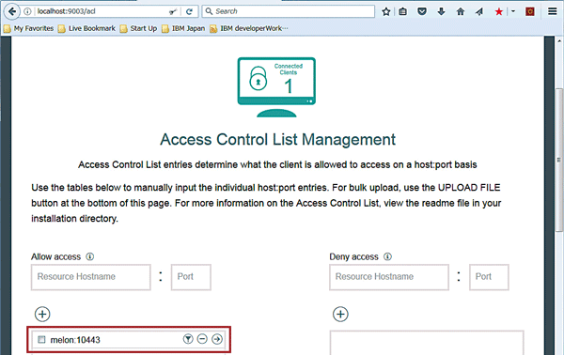Select the melon:10443 entry text

(x=75, y=340)
